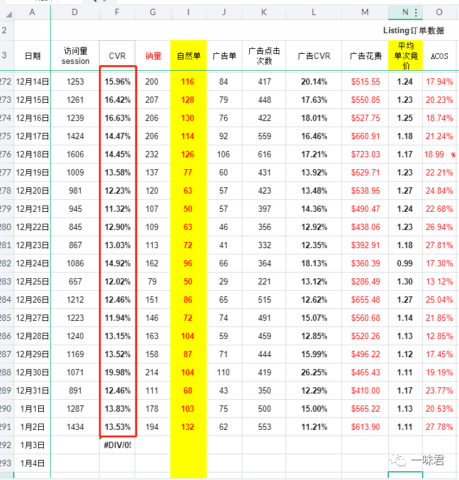The image size is (459, 480).
Task: Select the $723.03 ad spend cell
Action: point(365,154)
